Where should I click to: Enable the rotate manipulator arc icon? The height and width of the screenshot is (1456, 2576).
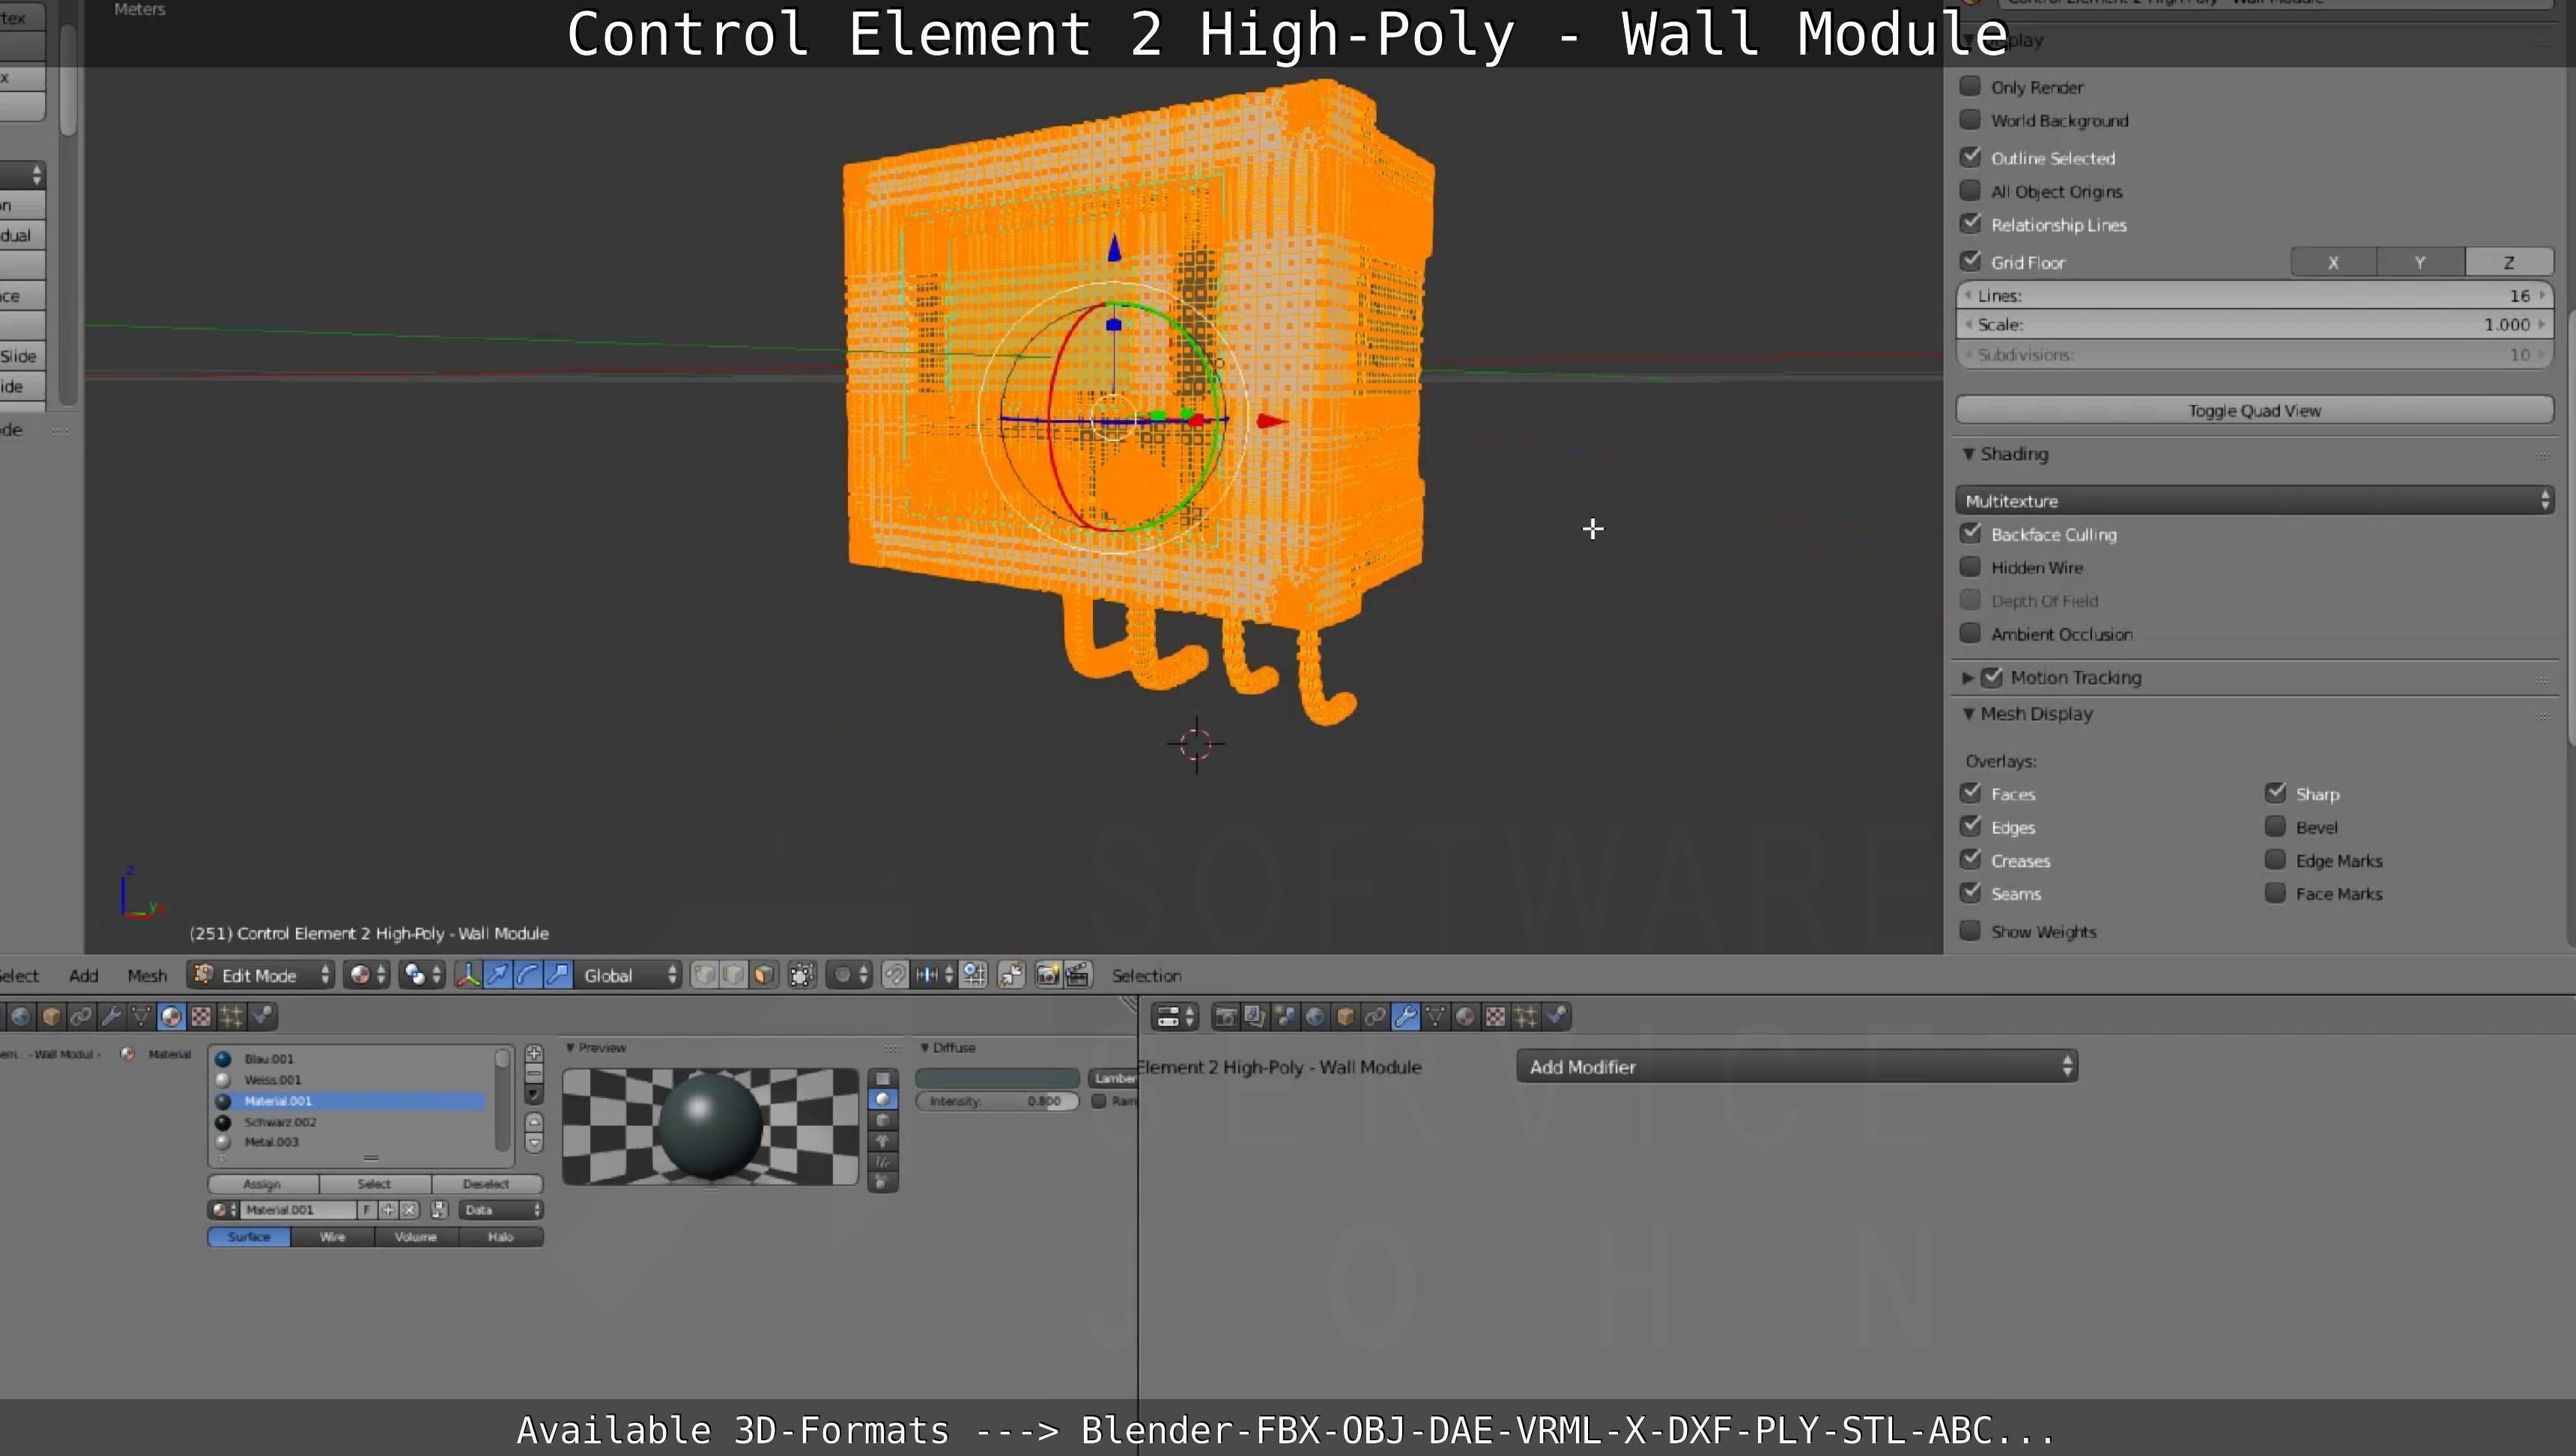(528, 975)
